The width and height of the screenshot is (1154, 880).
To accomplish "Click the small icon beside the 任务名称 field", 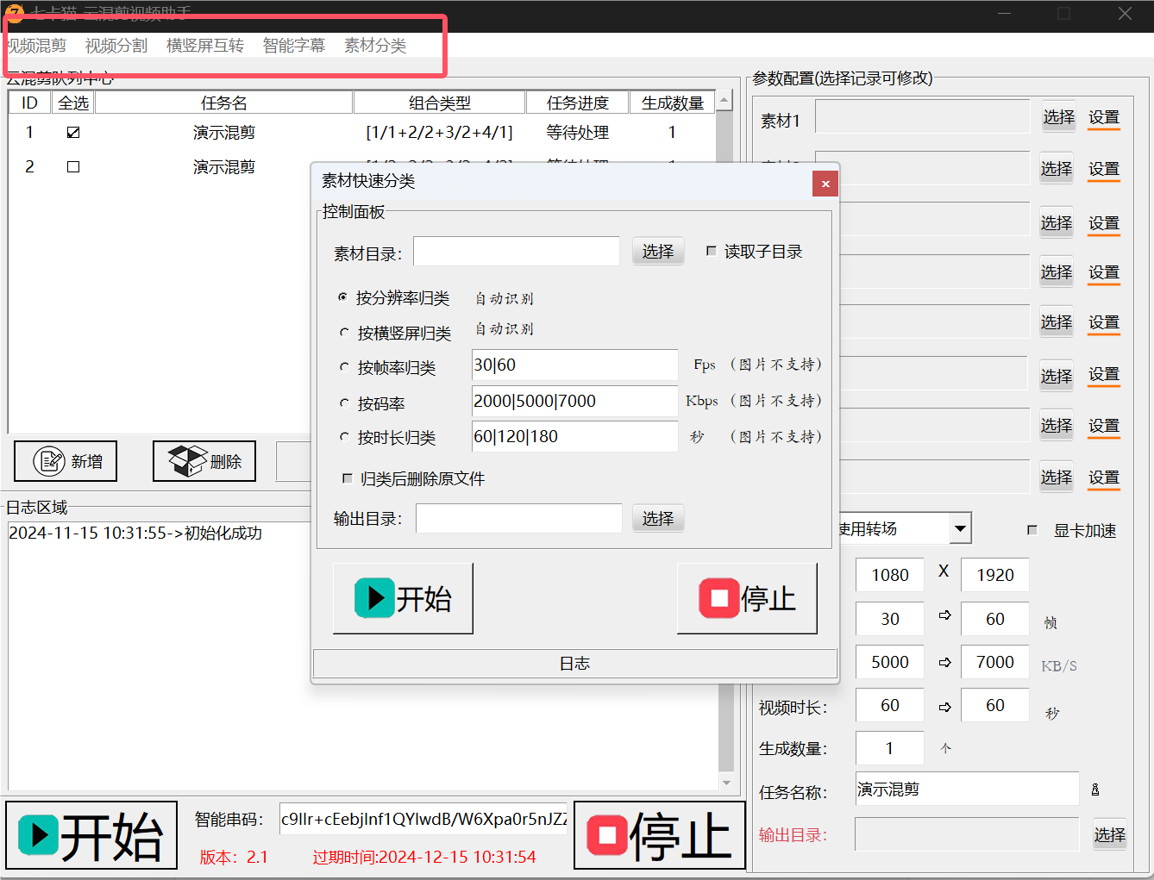I will coord(1095,790).
